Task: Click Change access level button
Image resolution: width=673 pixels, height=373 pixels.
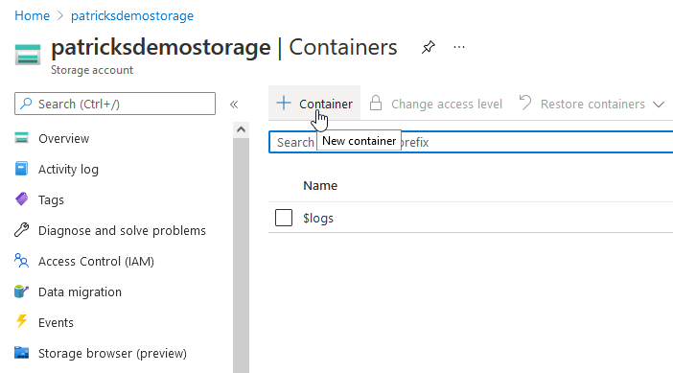Action: pos(435,104)
